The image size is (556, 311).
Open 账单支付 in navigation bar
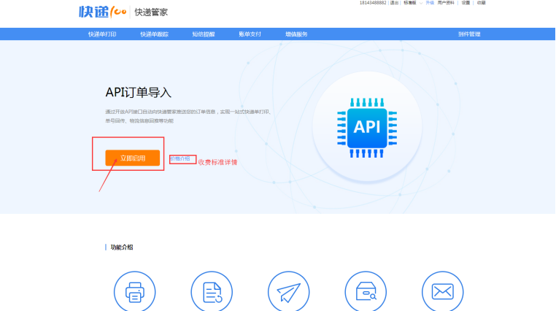tap(250, 34)
